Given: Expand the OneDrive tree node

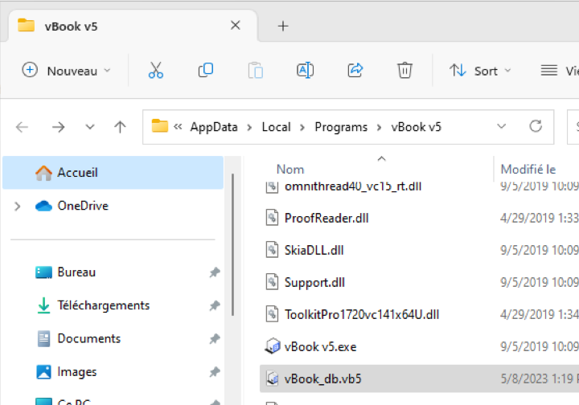Looking at the screenshot, I should click(18, 207).
